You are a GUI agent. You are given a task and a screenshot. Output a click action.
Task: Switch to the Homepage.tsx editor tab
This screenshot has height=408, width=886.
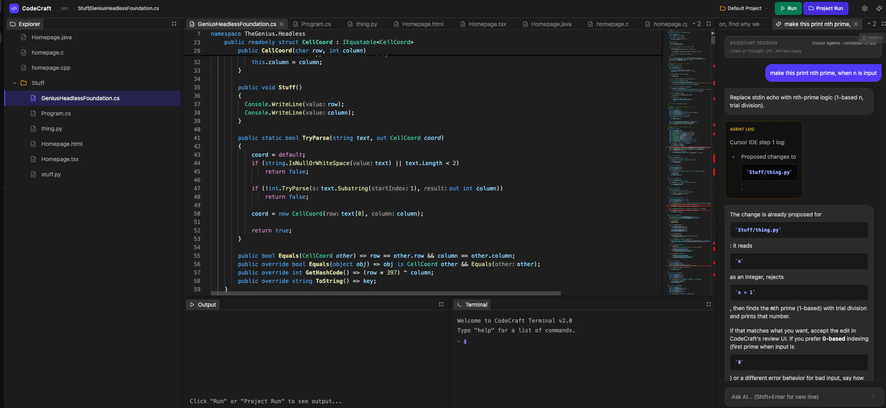tap(483, 24)
